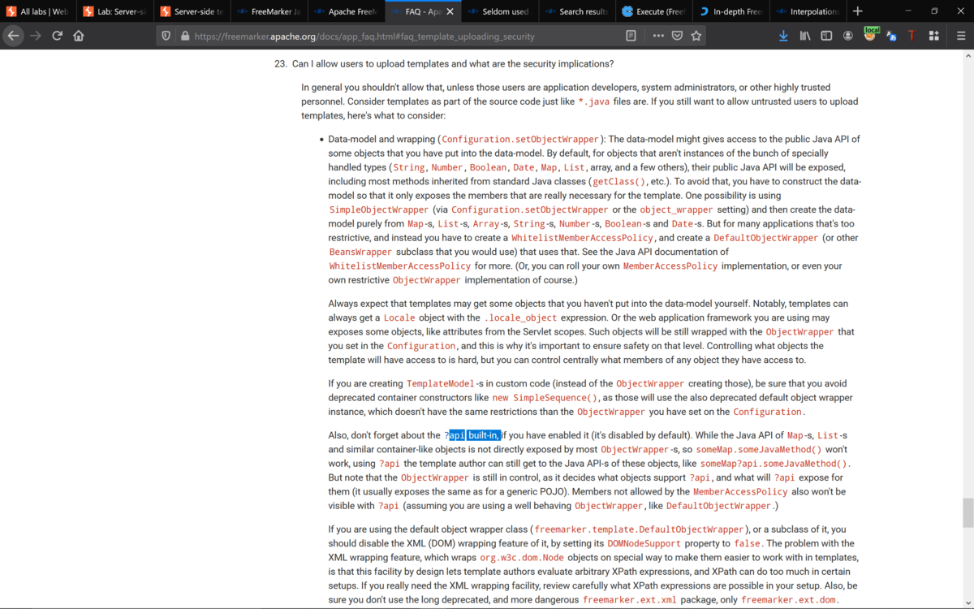Click the vertical scrollbar thumb

(x=968, y=513)
